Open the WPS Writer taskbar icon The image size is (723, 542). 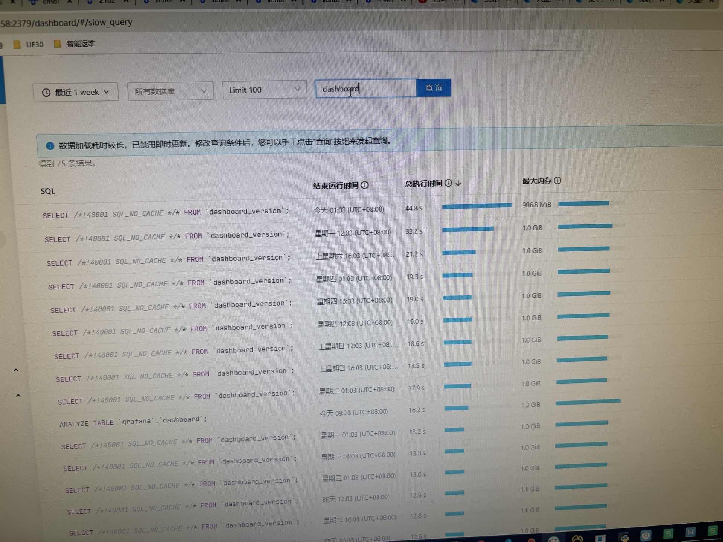(x=690, y=532)
